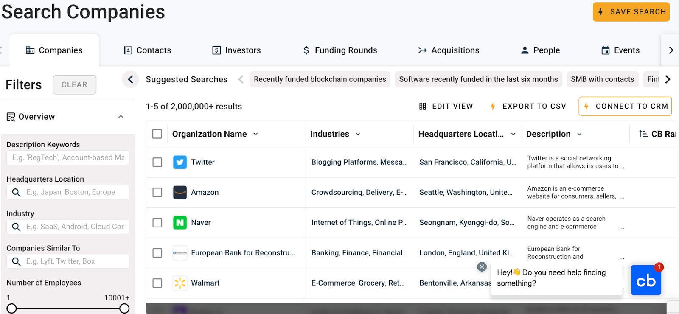
Task: Click the Walmart company logo
Action: coord(180,283)
